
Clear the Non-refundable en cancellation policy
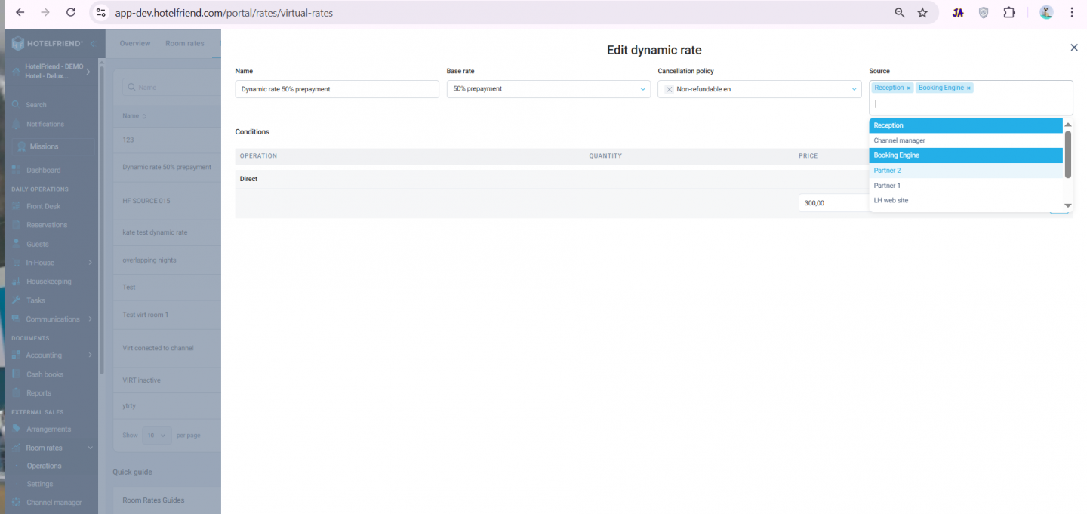[x=669, y=89]
